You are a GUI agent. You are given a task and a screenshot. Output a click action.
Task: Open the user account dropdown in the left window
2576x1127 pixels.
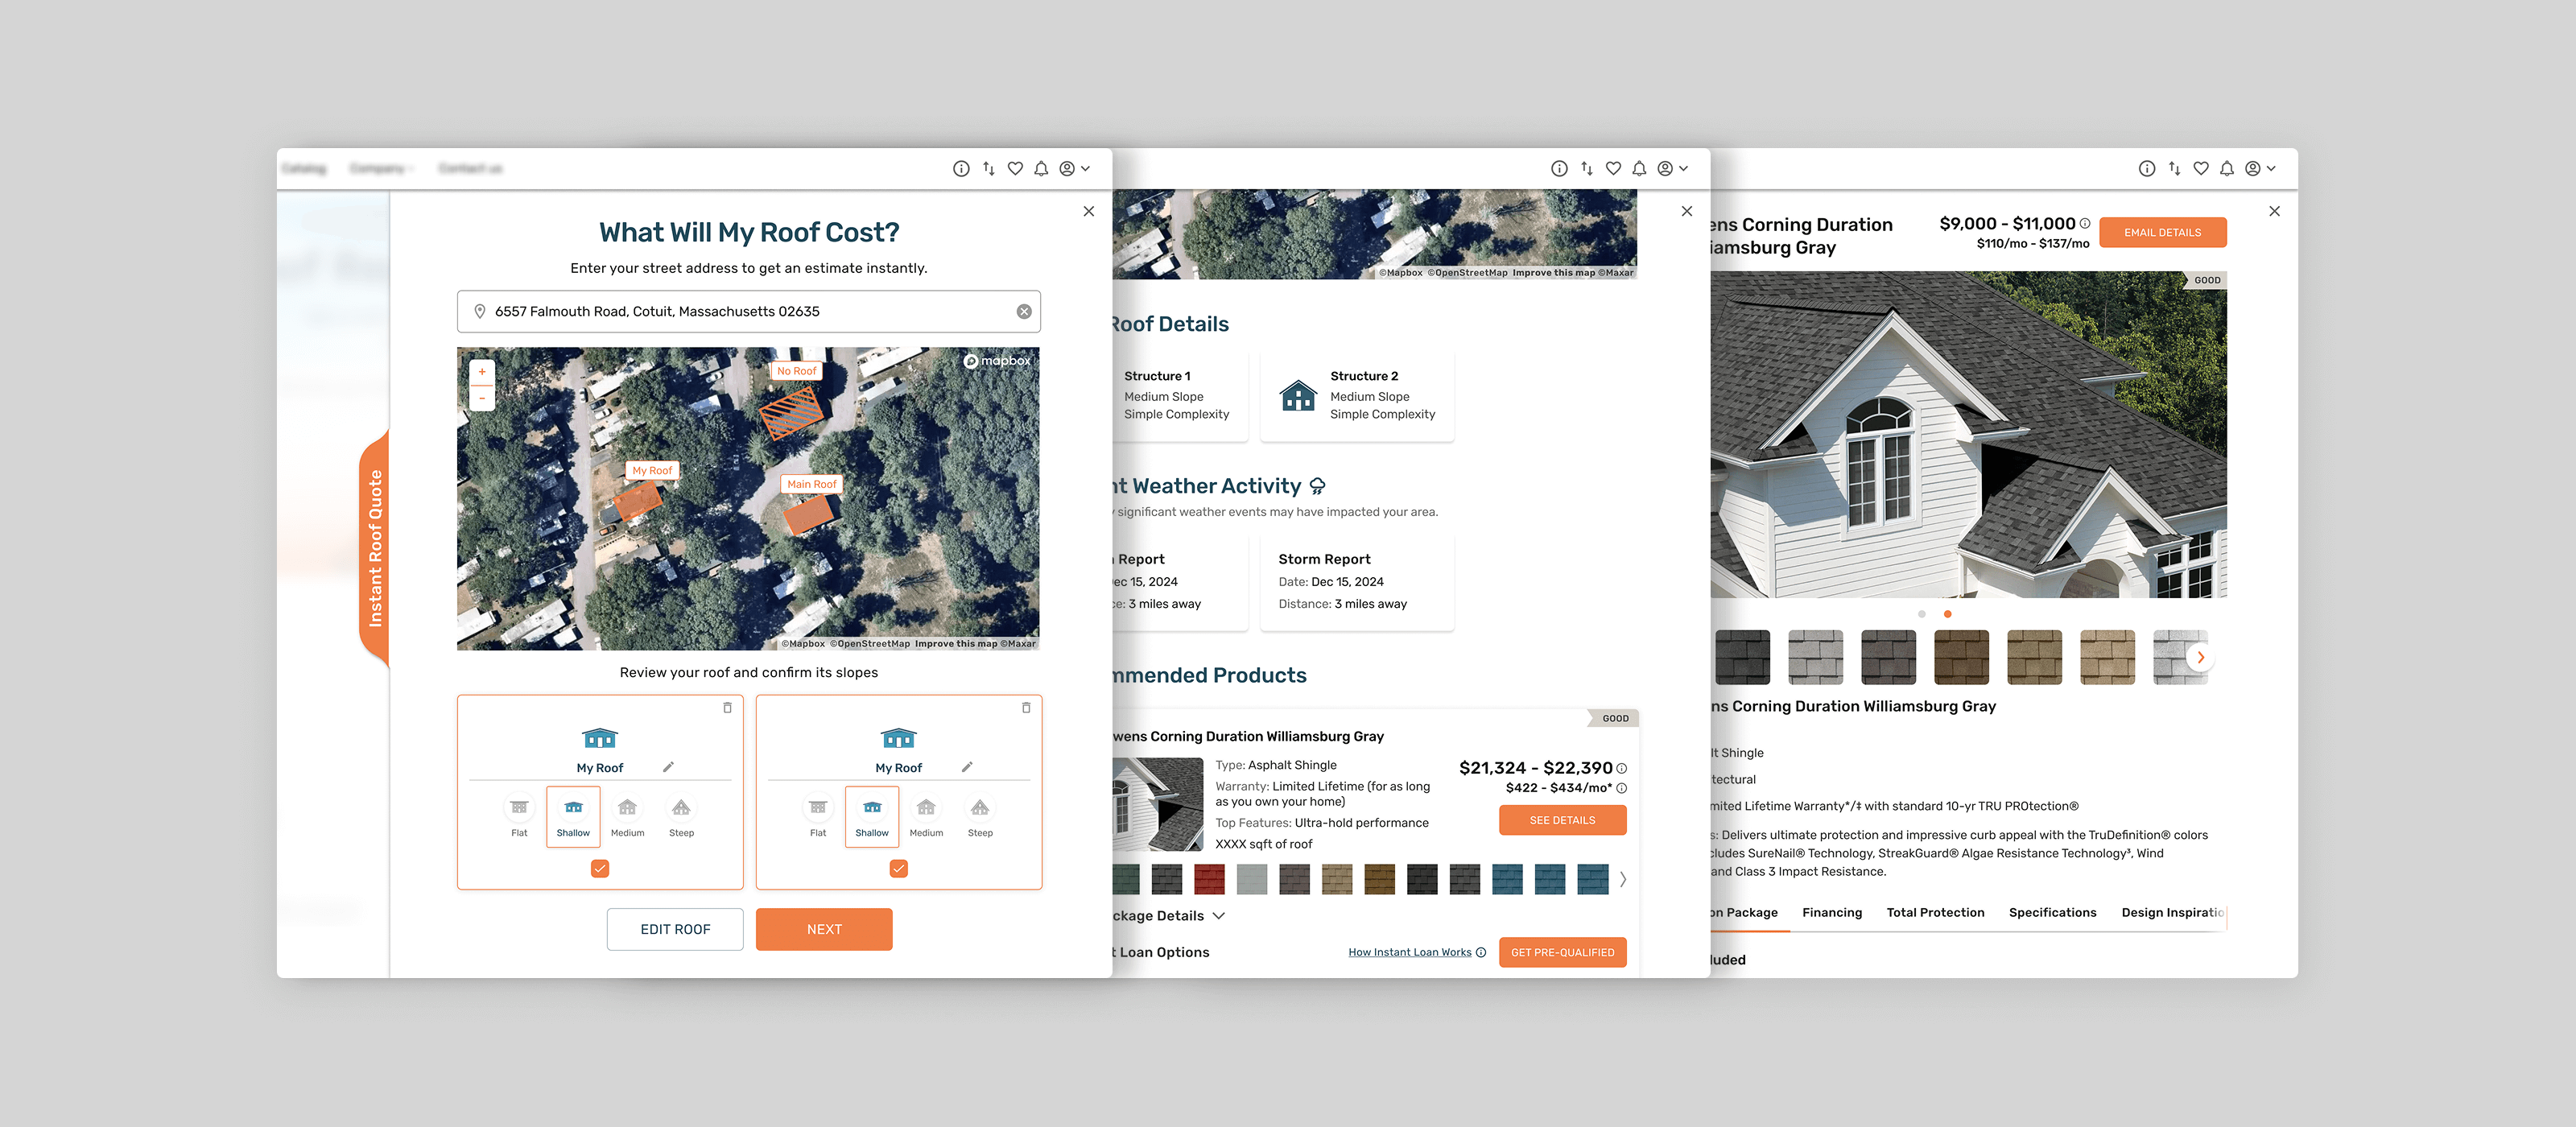1074,169
